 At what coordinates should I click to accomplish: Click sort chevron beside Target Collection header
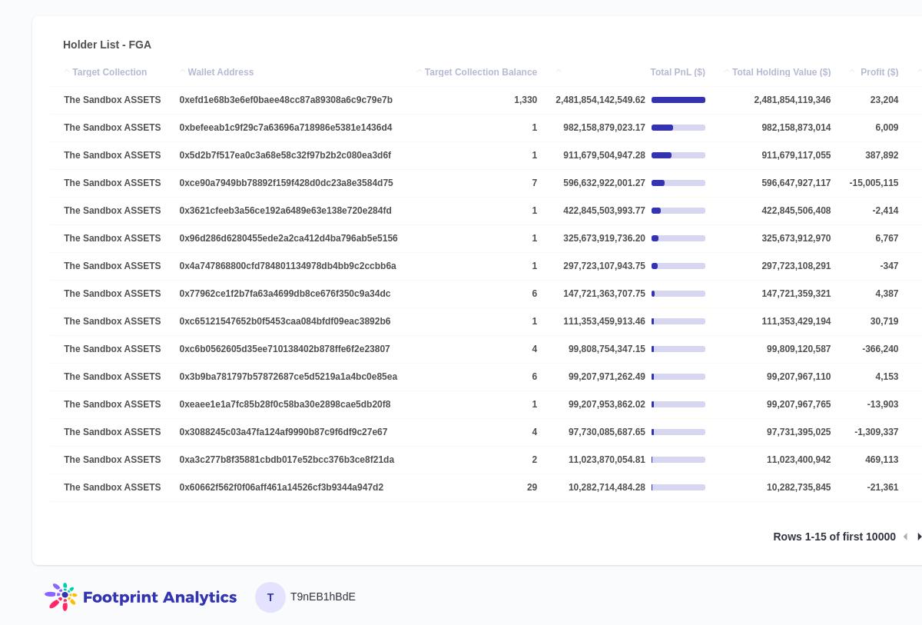(67, 71)
